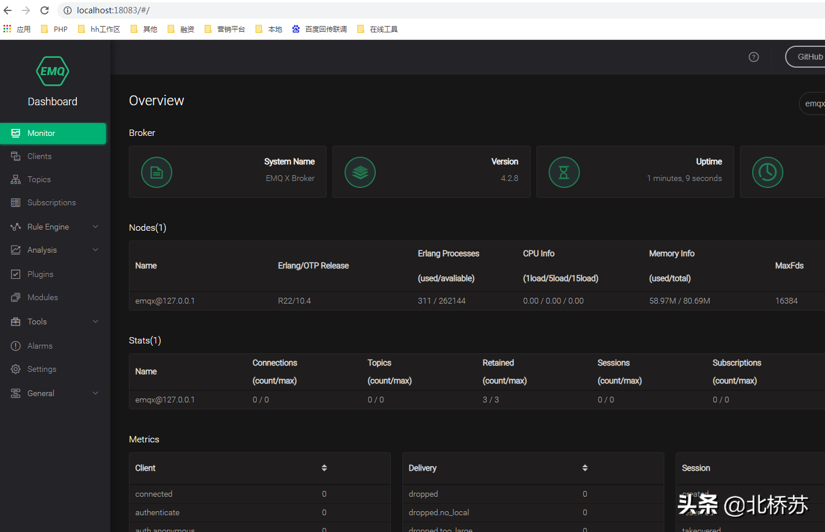This screenshot has height=532, width=825.
Task: Select Subscriptions in the sidebar
Action: 51,202
